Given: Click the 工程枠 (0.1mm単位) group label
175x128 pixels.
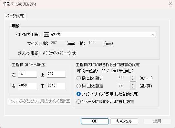Looking at the screenshot, I should pyautogui.click(x=28, y=65).
